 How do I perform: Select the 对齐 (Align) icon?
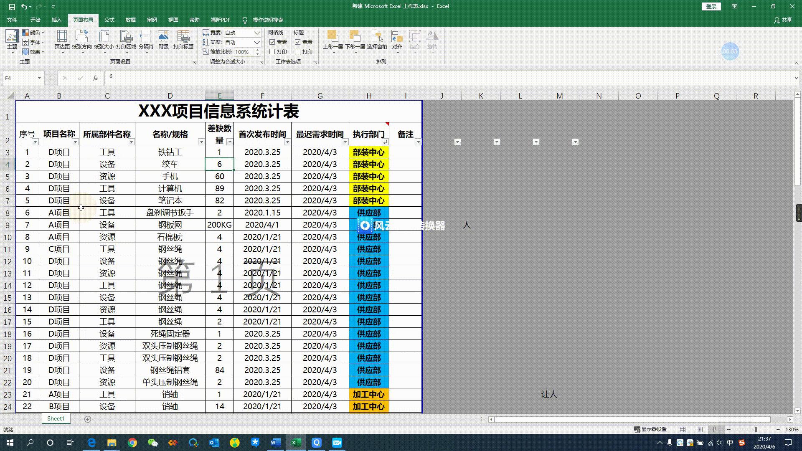[397, 41]
